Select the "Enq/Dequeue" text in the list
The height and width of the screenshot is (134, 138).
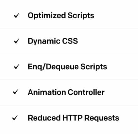(53, 67)
